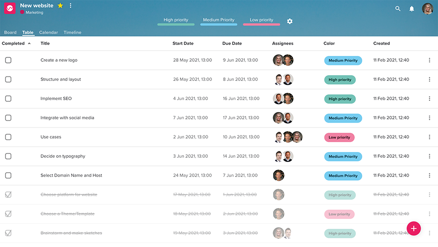
Task: Toggle the yellow favorite star
Action: (x=60, y=5)
